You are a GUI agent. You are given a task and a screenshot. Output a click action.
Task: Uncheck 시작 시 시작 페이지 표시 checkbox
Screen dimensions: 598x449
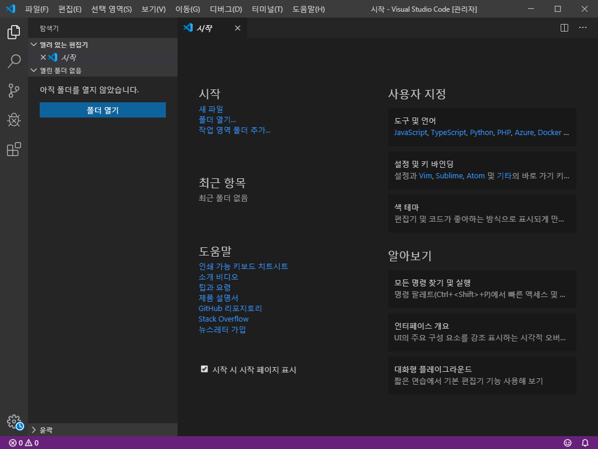click(x=204, y=369)
